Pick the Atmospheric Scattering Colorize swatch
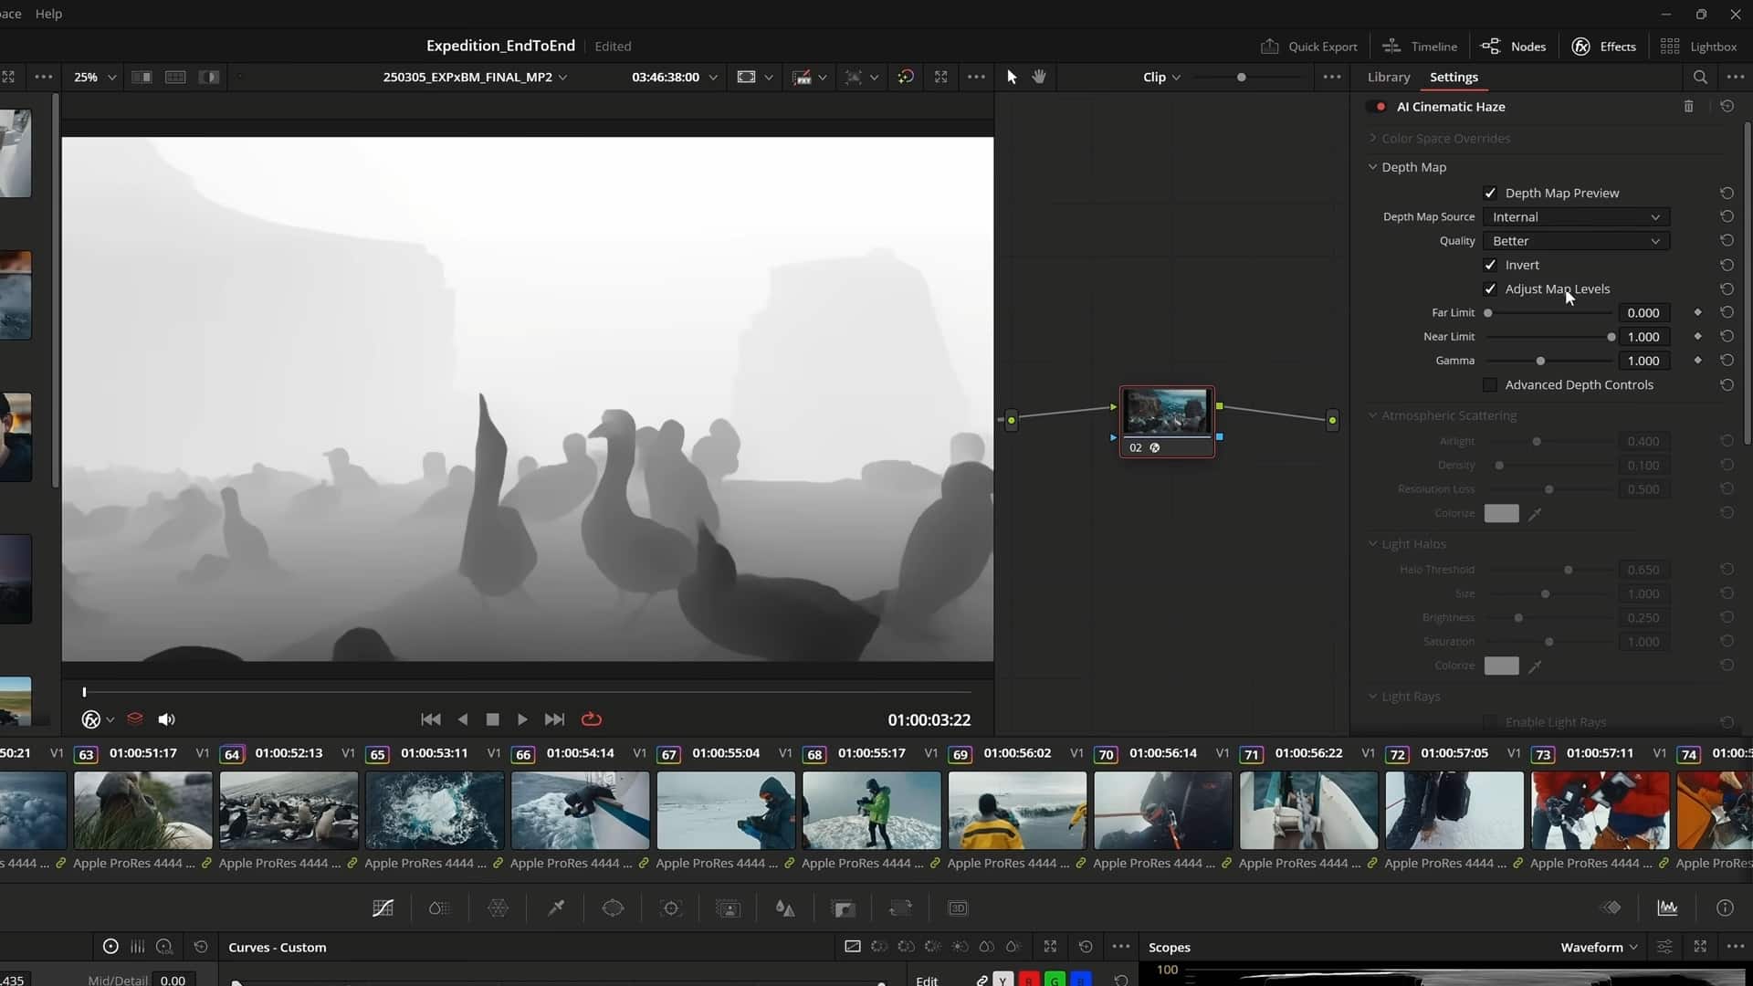 pos(1501,513)
